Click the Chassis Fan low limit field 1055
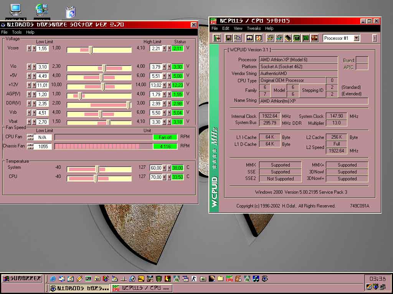This screenshot has width=393, height=294. point(43,146)
